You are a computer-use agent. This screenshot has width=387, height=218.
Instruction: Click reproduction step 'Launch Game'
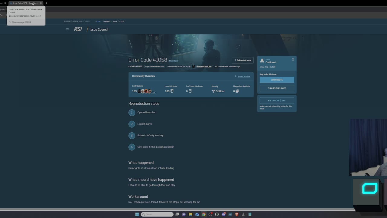coord(145,124)
